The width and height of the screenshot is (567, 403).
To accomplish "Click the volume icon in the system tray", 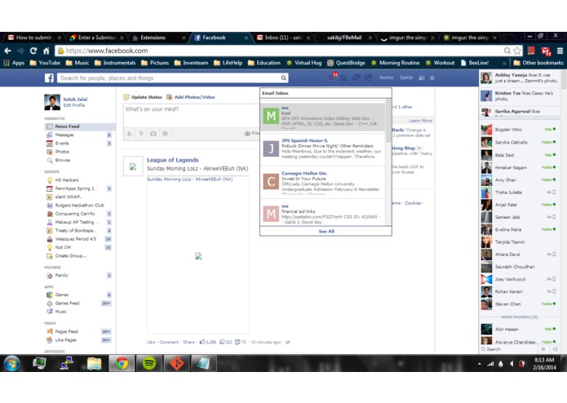I will pyautogui.click(x=512, y=364).
